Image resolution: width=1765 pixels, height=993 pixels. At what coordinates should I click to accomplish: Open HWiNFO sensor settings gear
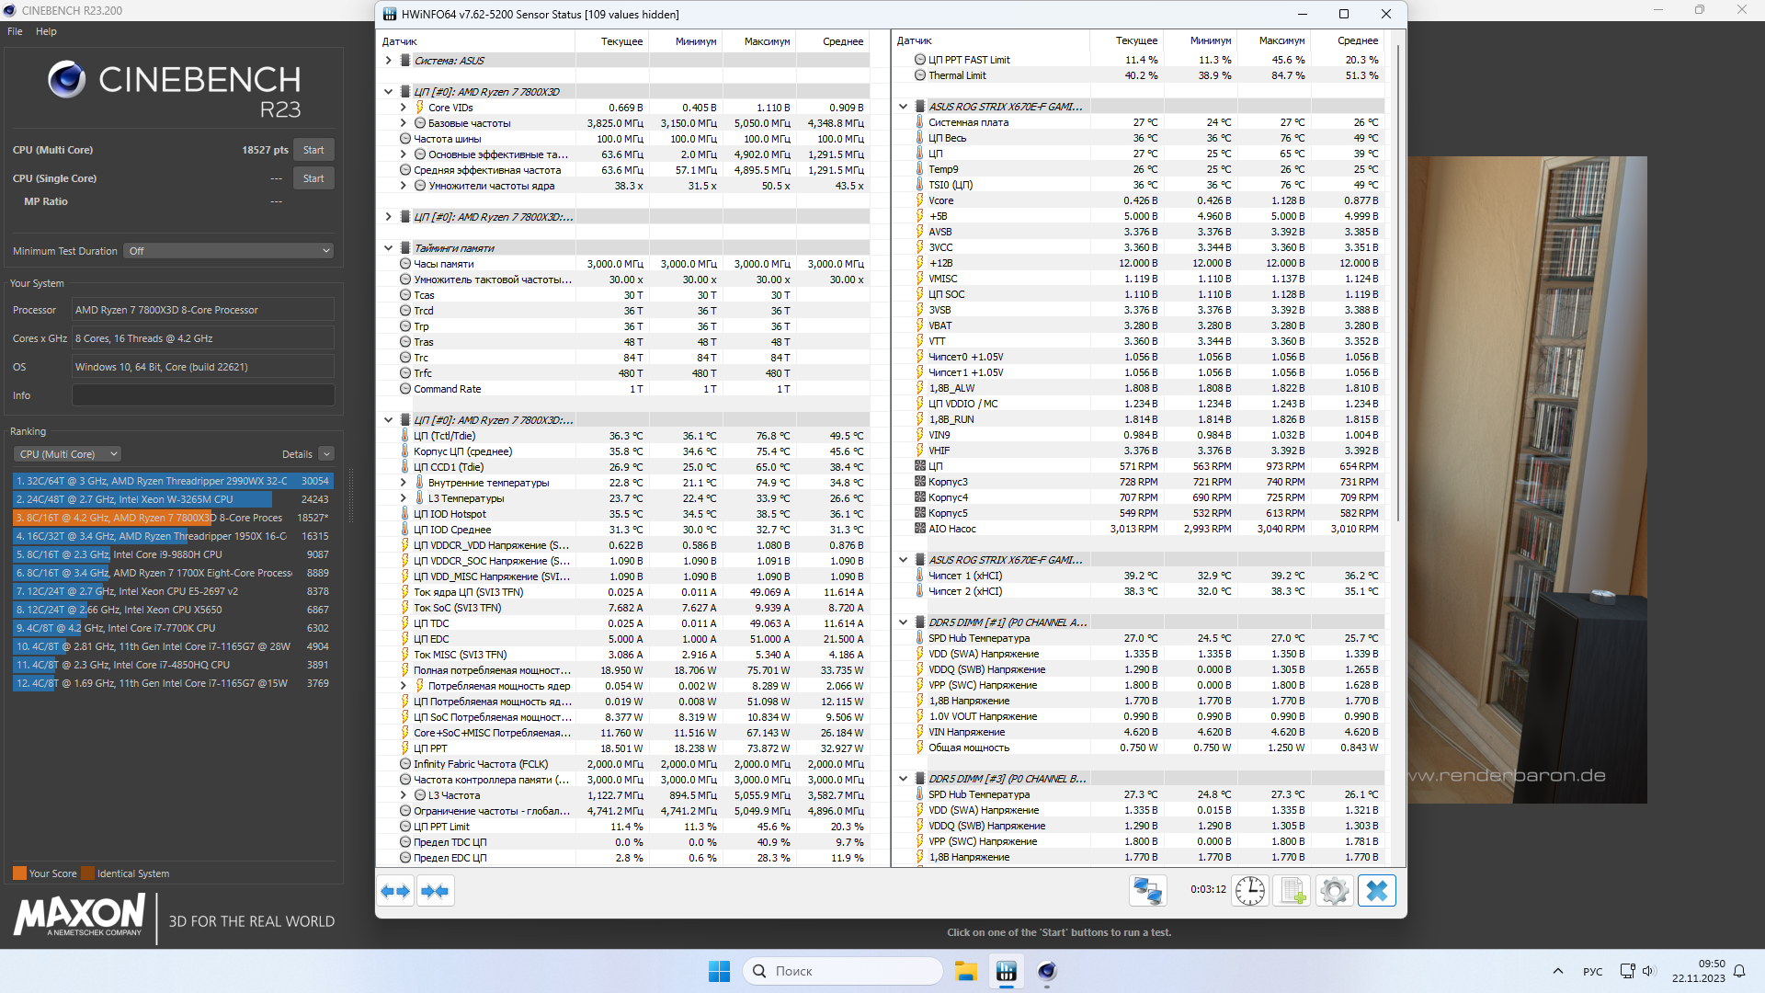coord(1334,891)
